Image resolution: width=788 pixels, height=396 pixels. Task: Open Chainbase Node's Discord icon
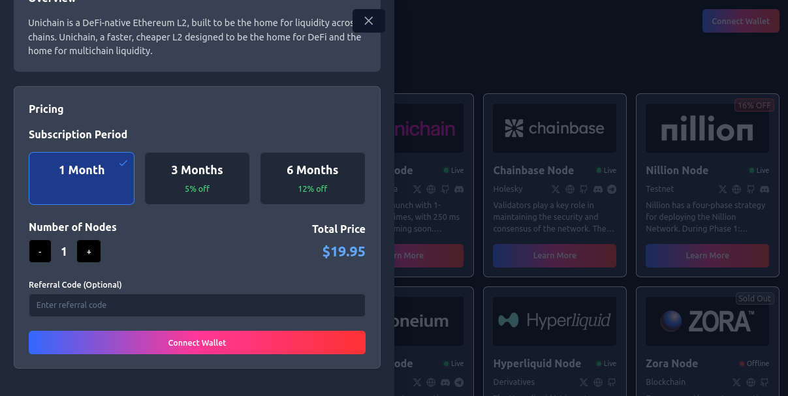pos(598,189)
